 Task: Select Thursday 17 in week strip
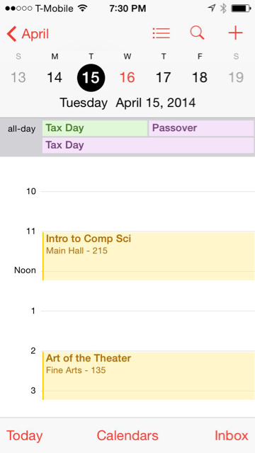pyautogui.click(x=164, y=77)
